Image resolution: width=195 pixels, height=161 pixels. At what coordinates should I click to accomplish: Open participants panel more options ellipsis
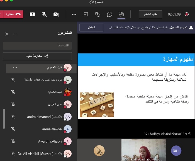[x=15, y=34]
